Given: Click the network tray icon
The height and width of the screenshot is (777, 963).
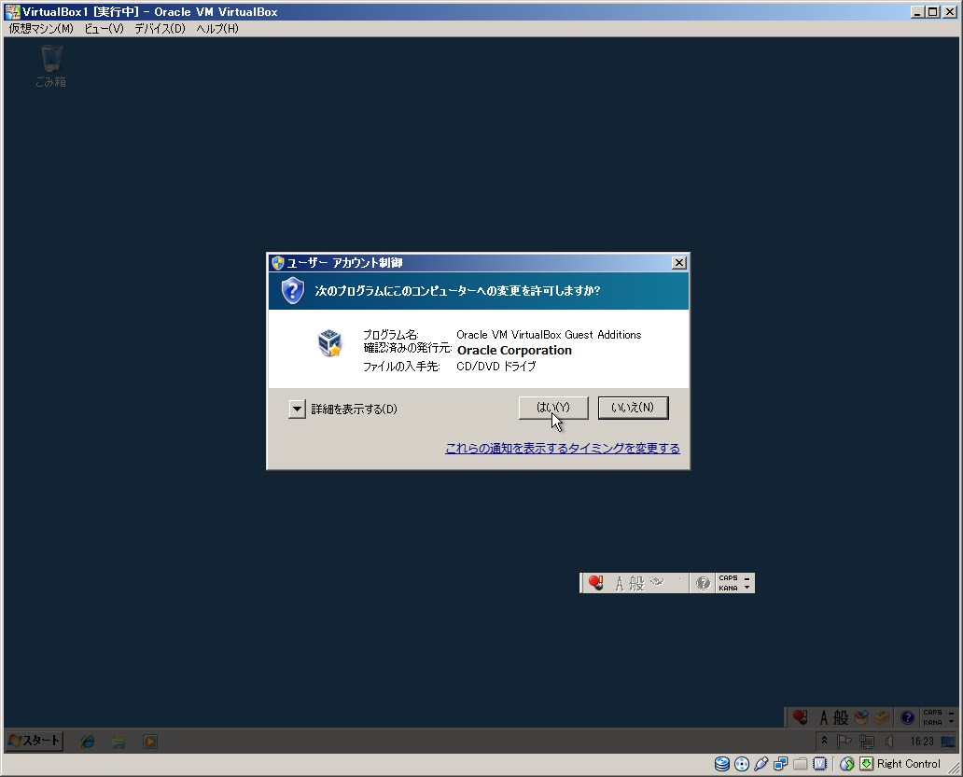Looking at the screenshot, I should (x=867, y=742).
